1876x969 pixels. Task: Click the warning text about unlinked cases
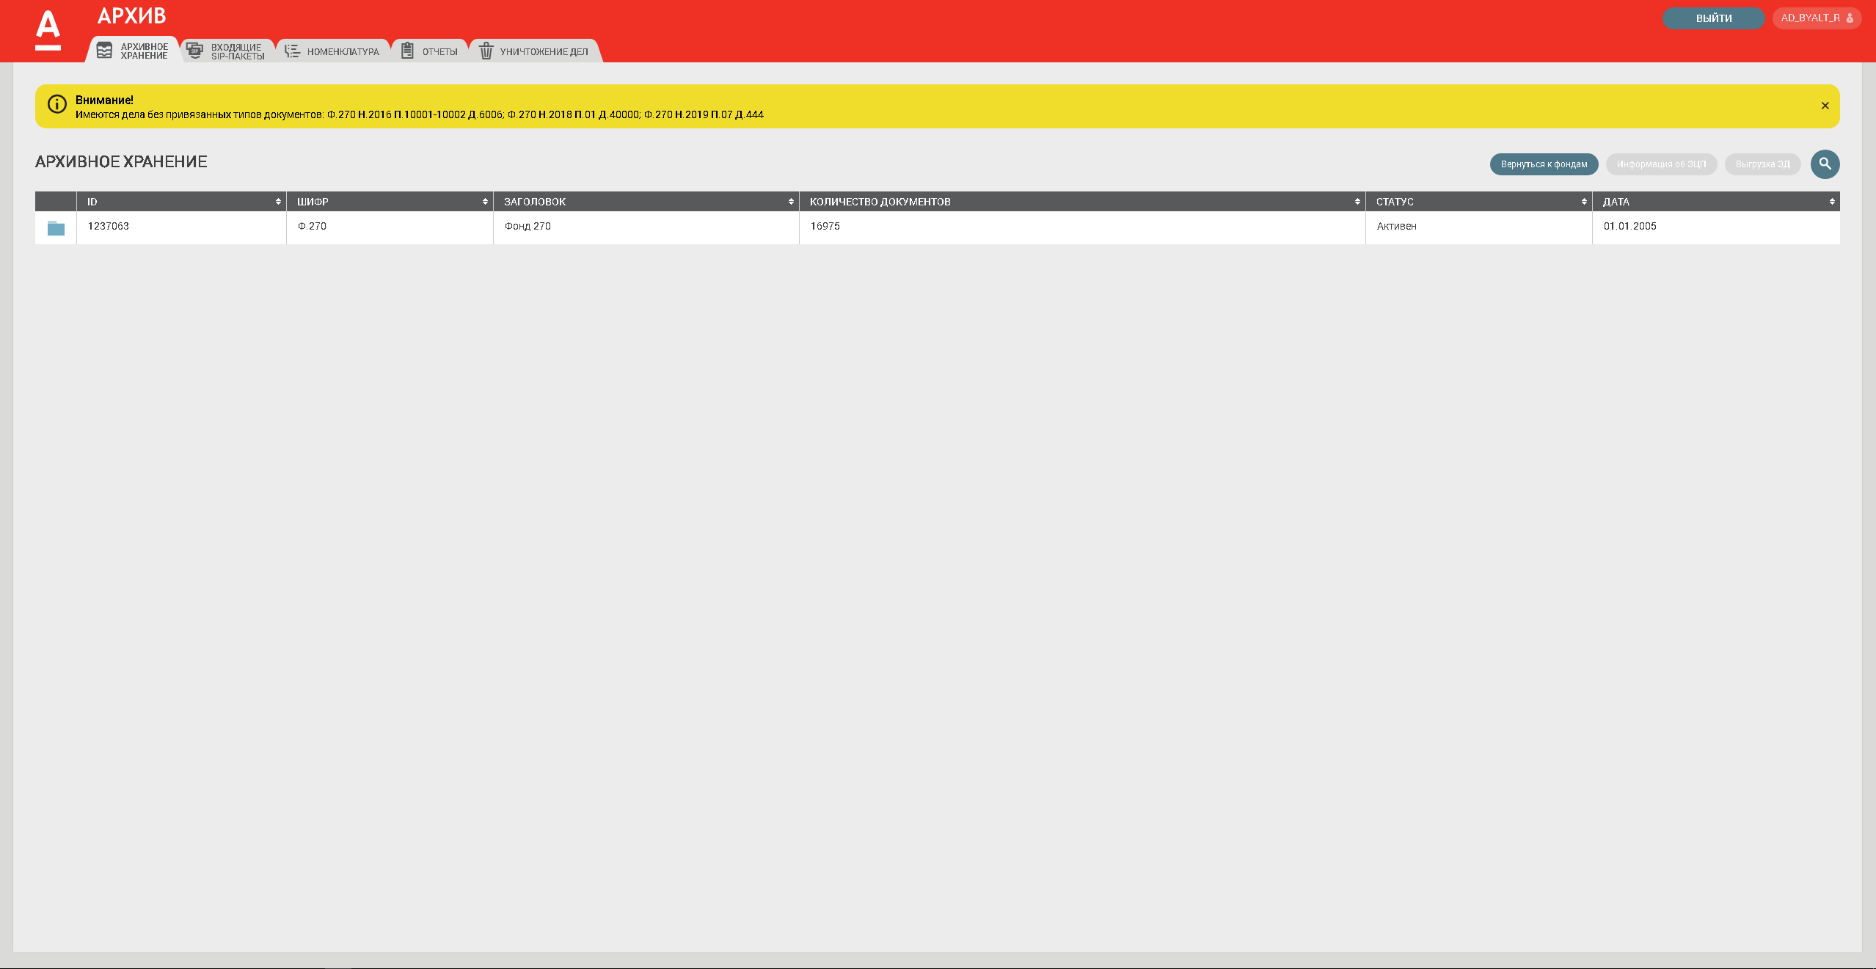tap(419, 115)
